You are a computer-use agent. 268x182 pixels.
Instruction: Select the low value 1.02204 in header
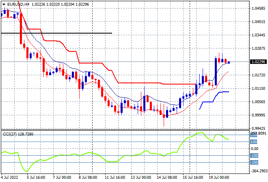[68, 4]
